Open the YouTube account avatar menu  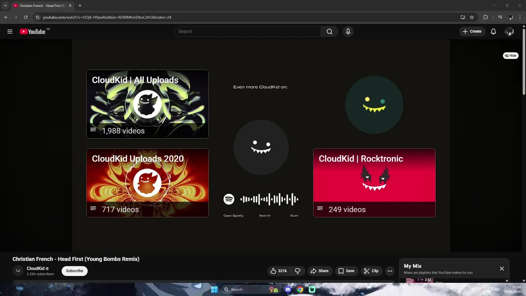pos(509,31)
